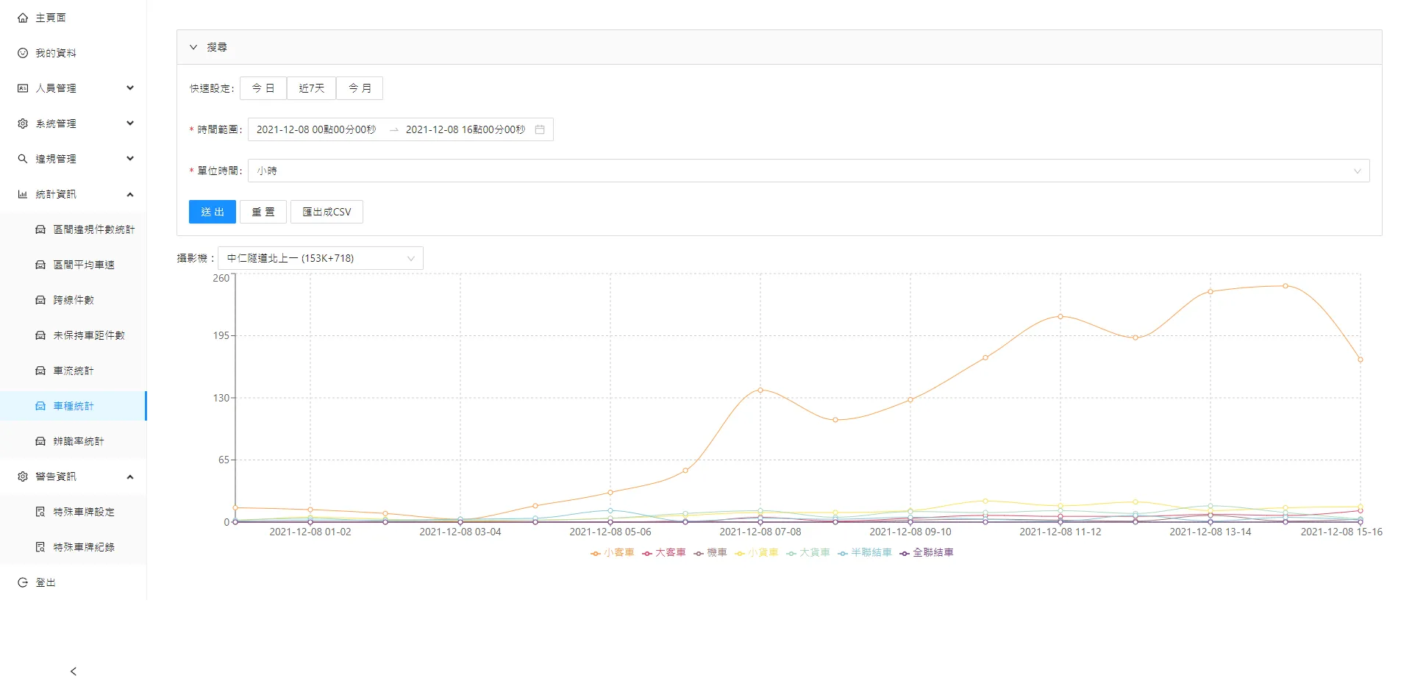
Task: Open the 攝影機 camera selection dropdown
Action: pos(321,258)
